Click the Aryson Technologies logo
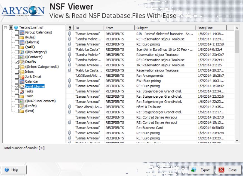This screenshot has height=176, width=243. tap(23, 11)
